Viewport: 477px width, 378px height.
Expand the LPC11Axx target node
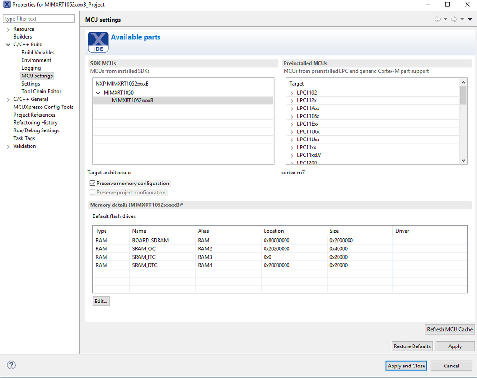pos(292,108)
